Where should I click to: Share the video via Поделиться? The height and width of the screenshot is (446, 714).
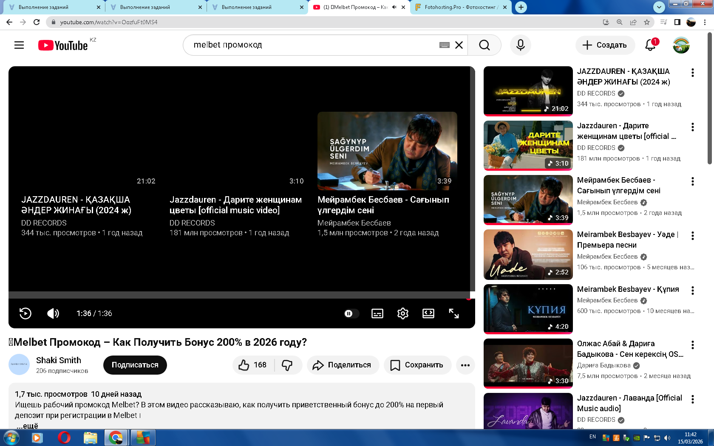(x=343, y=365)
